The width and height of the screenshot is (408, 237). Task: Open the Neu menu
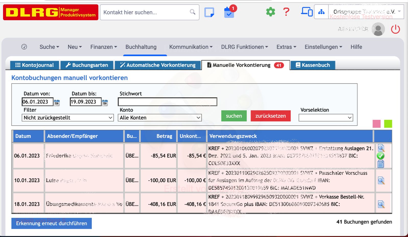coord(75,47)
